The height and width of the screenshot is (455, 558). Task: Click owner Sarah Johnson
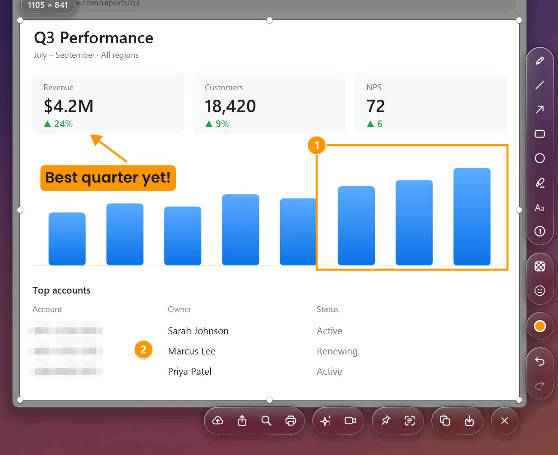click(x=198, y=331)
